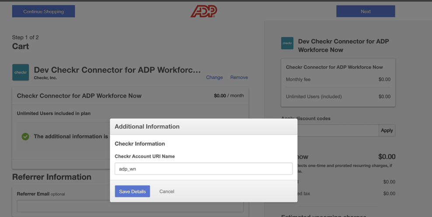Click the Referrer Email input field
The height and width of the screenshot is (217, 432).
[130, 206]
